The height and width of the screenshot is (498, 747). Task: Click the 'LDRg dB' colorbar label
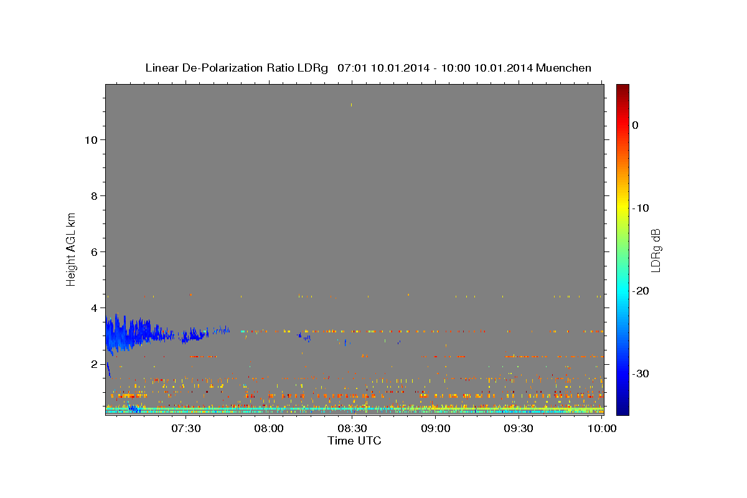coord(655,250)
